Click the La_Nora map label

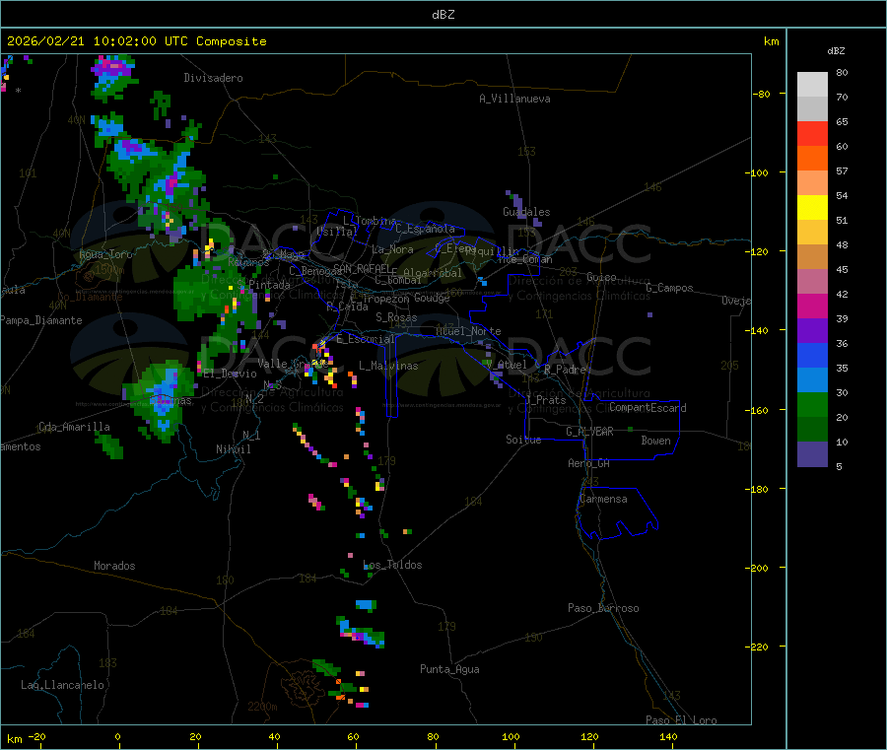(x=392, y=249)
